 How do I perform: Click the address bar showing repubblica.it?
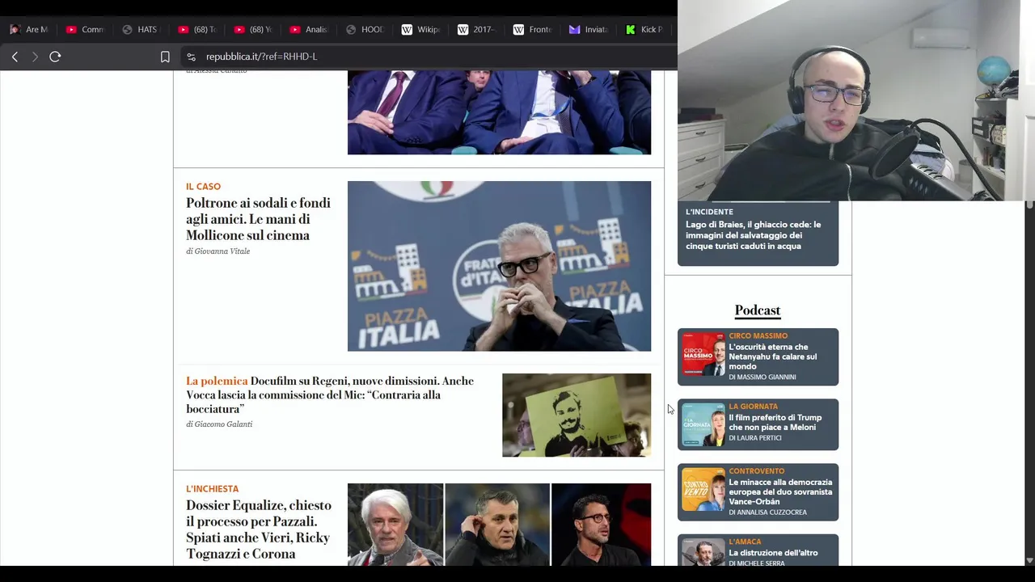point(261,57)
